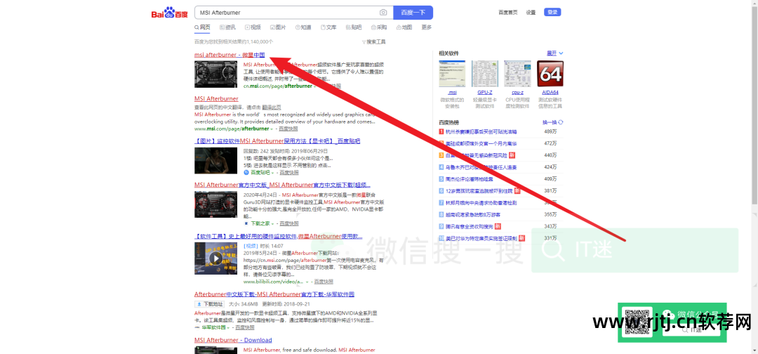Open the 搜索工具 filter
This screenshot has height=354, width=758.
click(373, 42)
